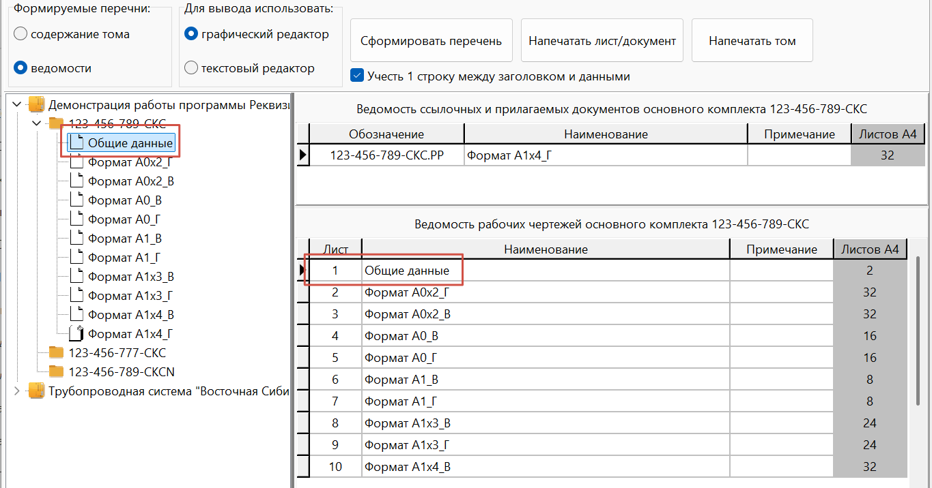Select 123-456-777-СКС folder in tree
This screenshot has width=932, height=488.
117,352
